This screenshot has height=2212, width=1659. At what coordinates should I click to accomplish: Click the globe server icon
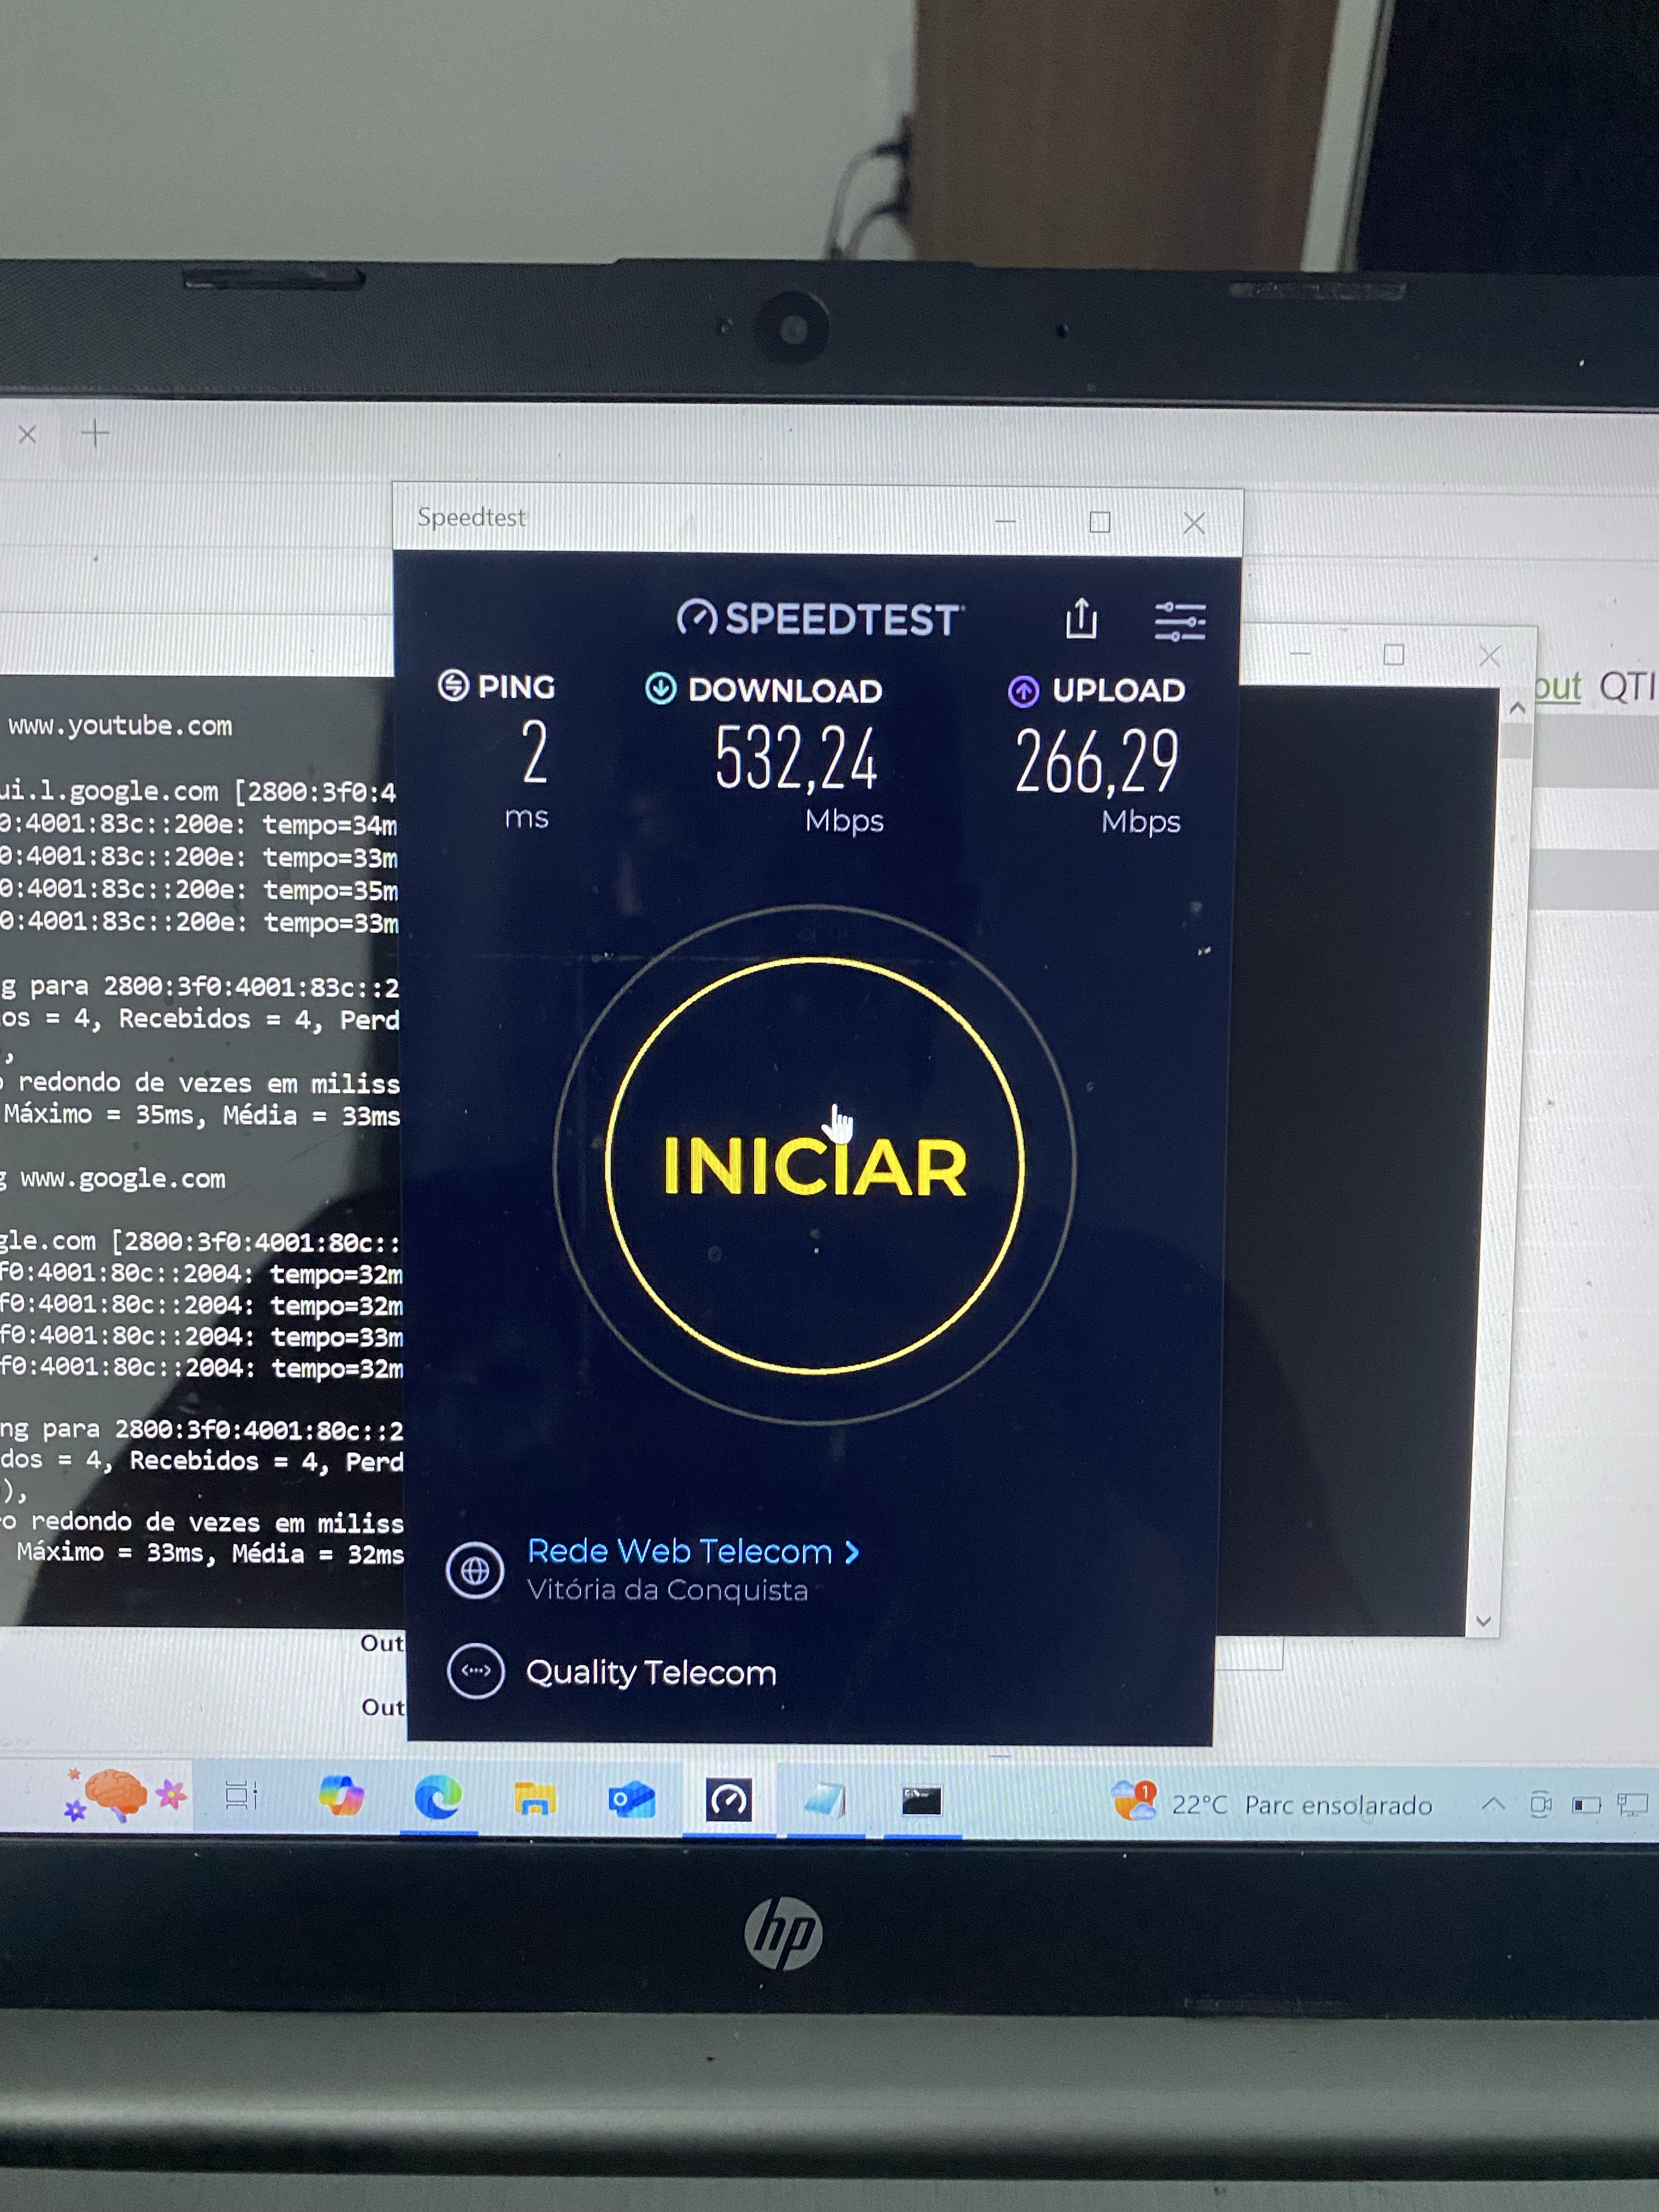(x=475, y=1571)
